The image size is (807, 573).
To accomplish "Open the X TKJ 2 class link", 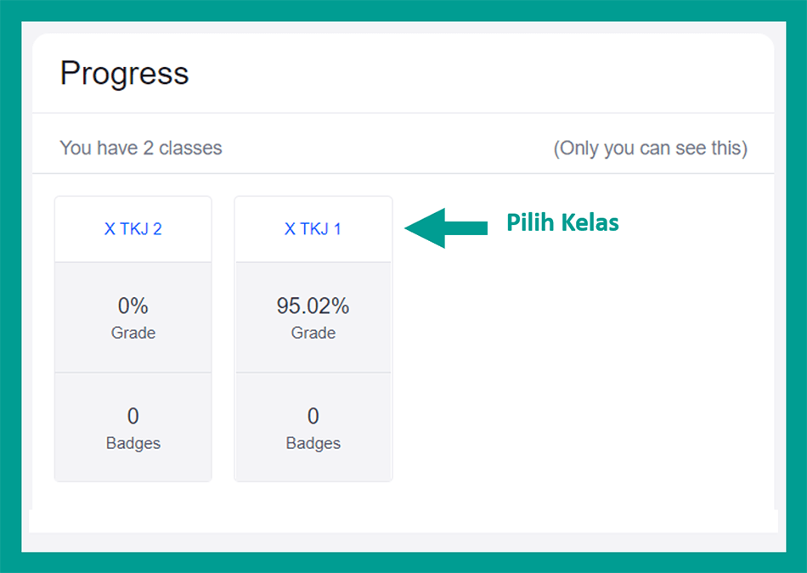I will click(133, 229).
